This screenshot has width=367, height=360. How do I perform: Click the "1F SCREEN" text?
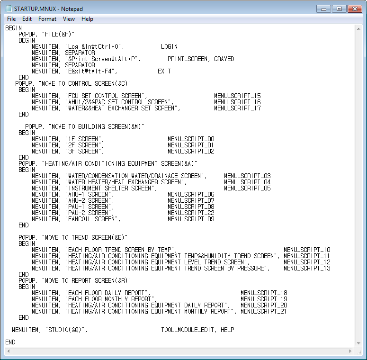pos(83,139)
